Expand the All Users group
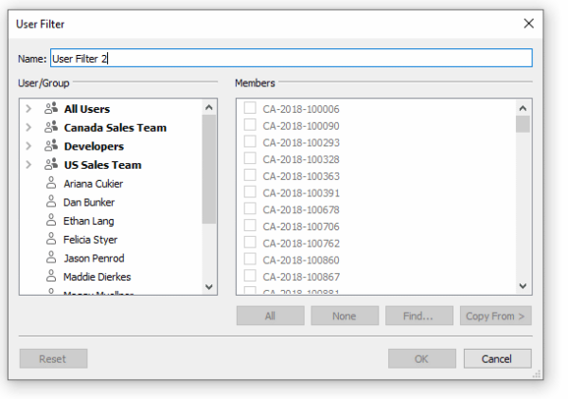 tap(28, 109)
